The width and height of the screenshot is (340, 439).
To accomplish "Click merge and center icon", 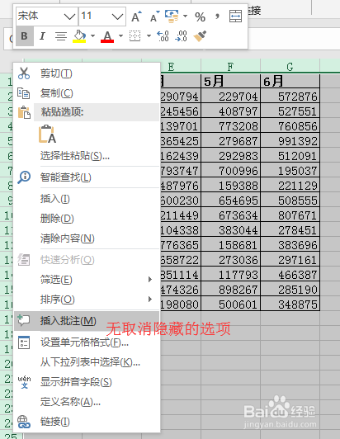I will (235, 17).
